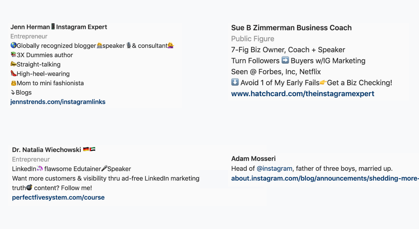Click the unicorn emoji after 'LinkedIn'
Viewport: 419px width, 229px height.
pos(40,169)
